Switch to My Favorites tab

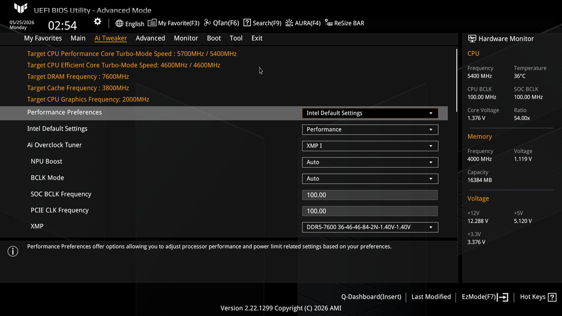click(43, 38)
